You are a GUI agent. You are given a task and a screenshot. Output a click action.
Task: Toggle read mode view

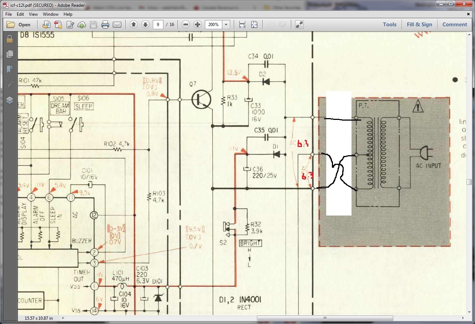[x=299, y=25]
